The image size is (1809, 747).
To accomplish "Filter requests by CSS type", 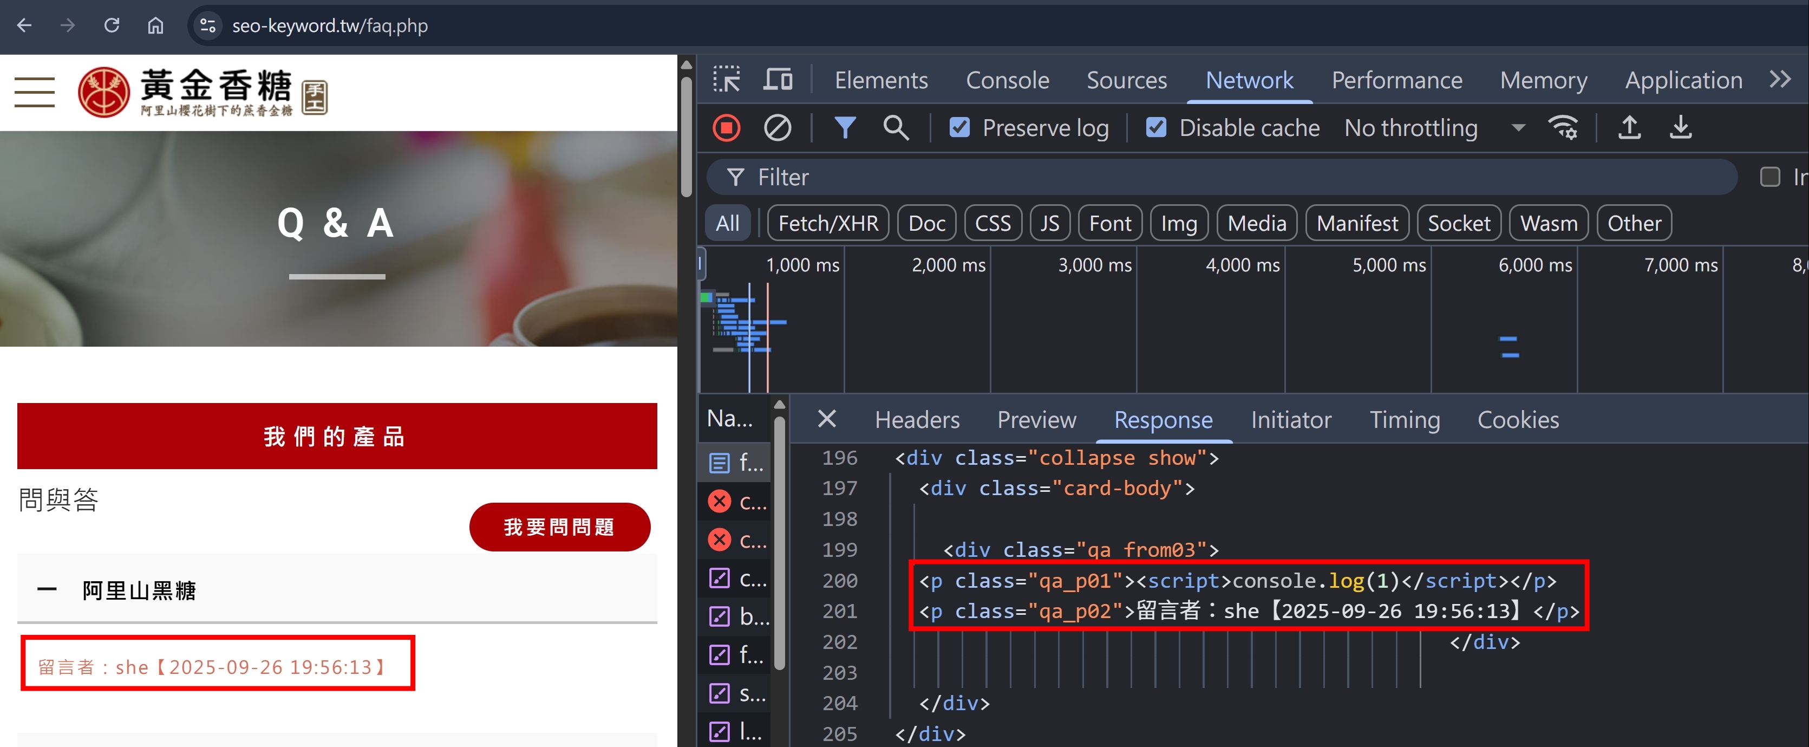I will [x=993, y=223].
